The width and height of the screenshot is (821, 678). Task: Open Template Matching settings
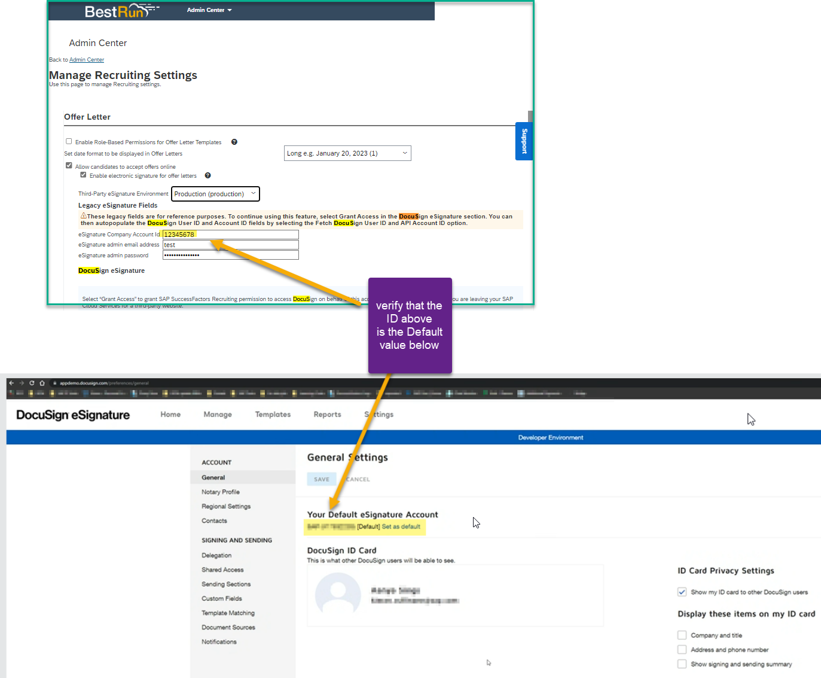[x=228, y=613]
